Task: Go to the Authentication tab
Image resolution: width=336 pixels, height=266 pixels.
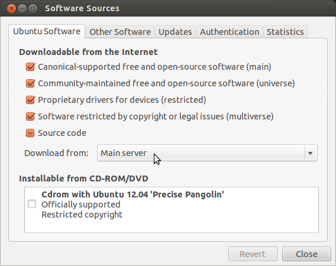Action: [x=230, y=32]
